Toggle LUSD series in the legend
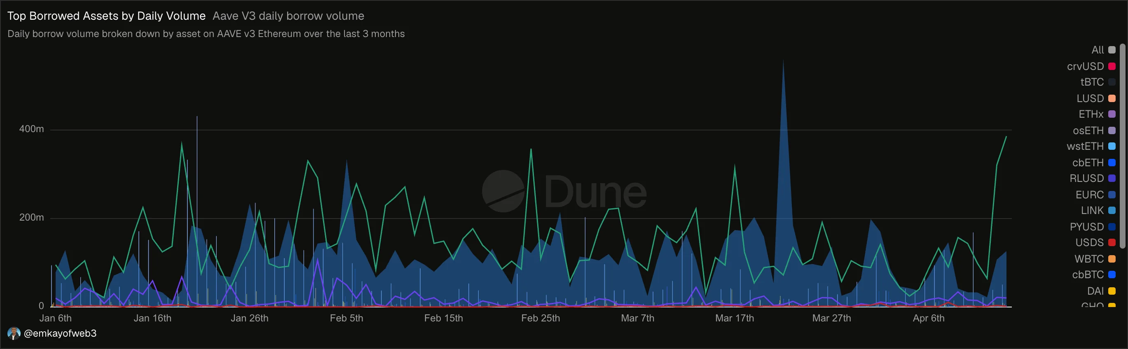Screen dimensions: 1128x349 click(1095, 98)
